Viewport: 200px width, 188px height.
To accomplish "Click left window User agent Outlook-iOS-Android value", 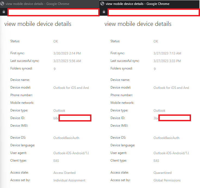I will point(71,153).
